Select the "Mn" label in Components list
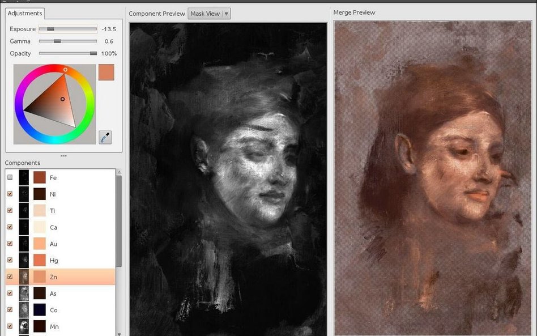The width and height of the screenshot is (537, 336). (x=54, y=326)
